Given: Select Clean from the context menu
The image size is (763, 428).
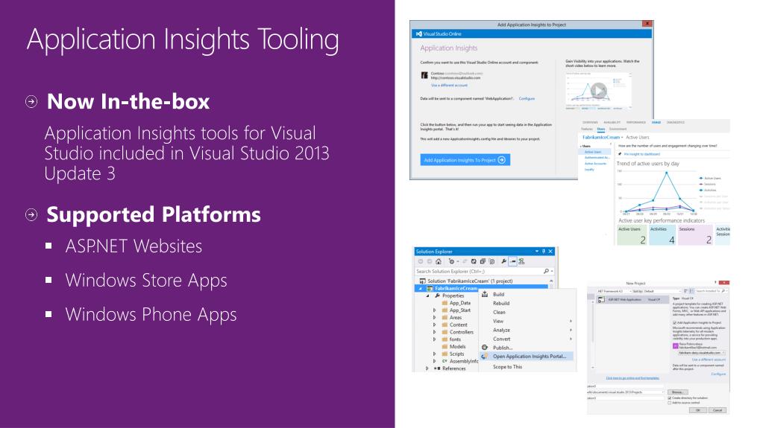Looking at the screenshot, I should tap(499, 313).
